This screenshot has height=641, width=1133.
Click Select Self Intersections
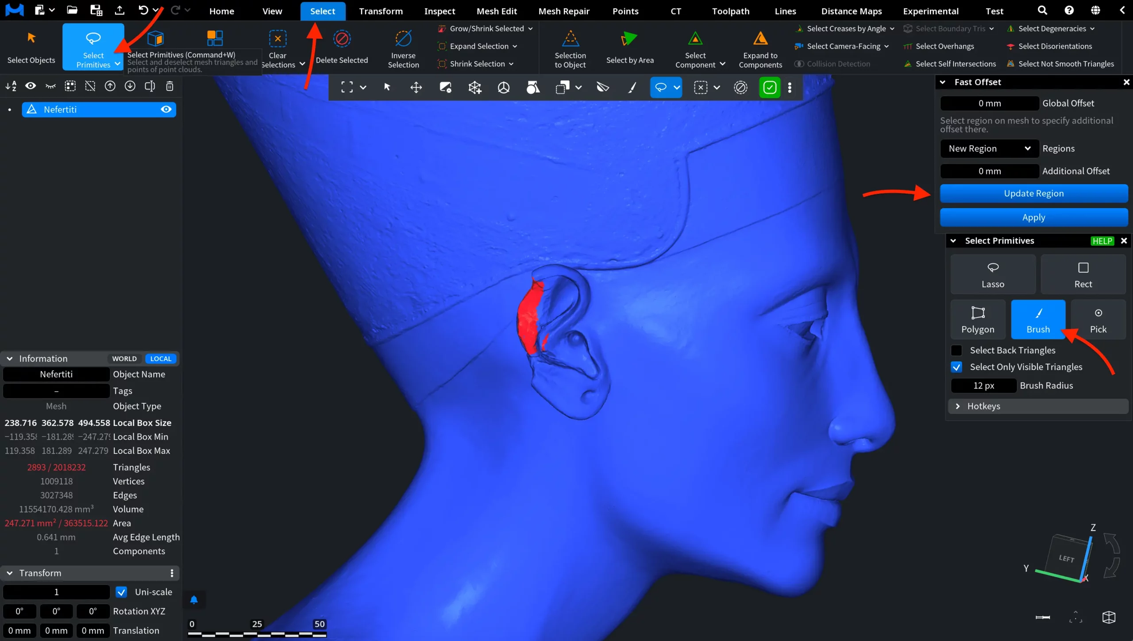[950, 64]
